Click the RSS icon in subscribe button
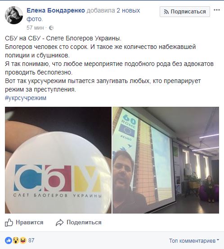The width and height of the screenshot is (224, 249). [166, 12]
